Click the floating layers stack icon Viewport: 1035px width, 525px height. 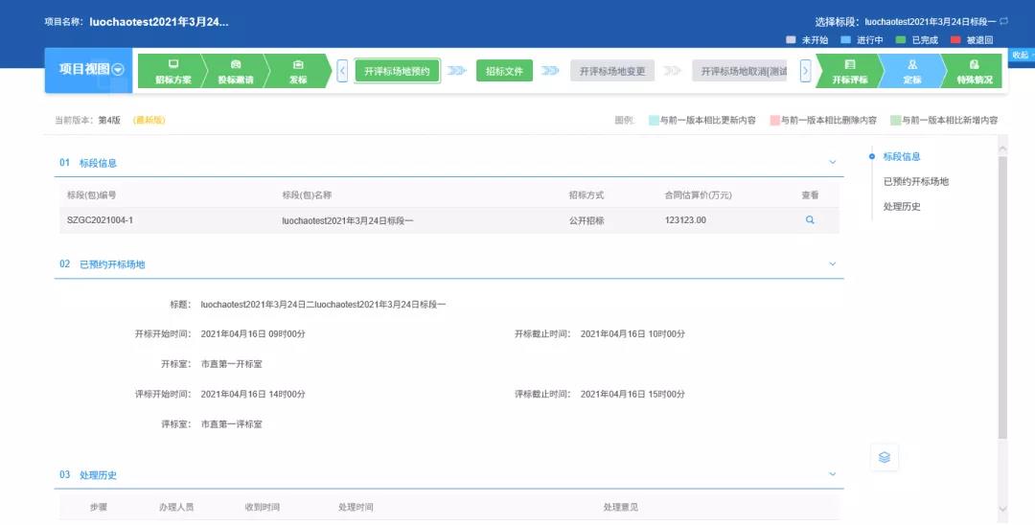(x=884, y=457)
